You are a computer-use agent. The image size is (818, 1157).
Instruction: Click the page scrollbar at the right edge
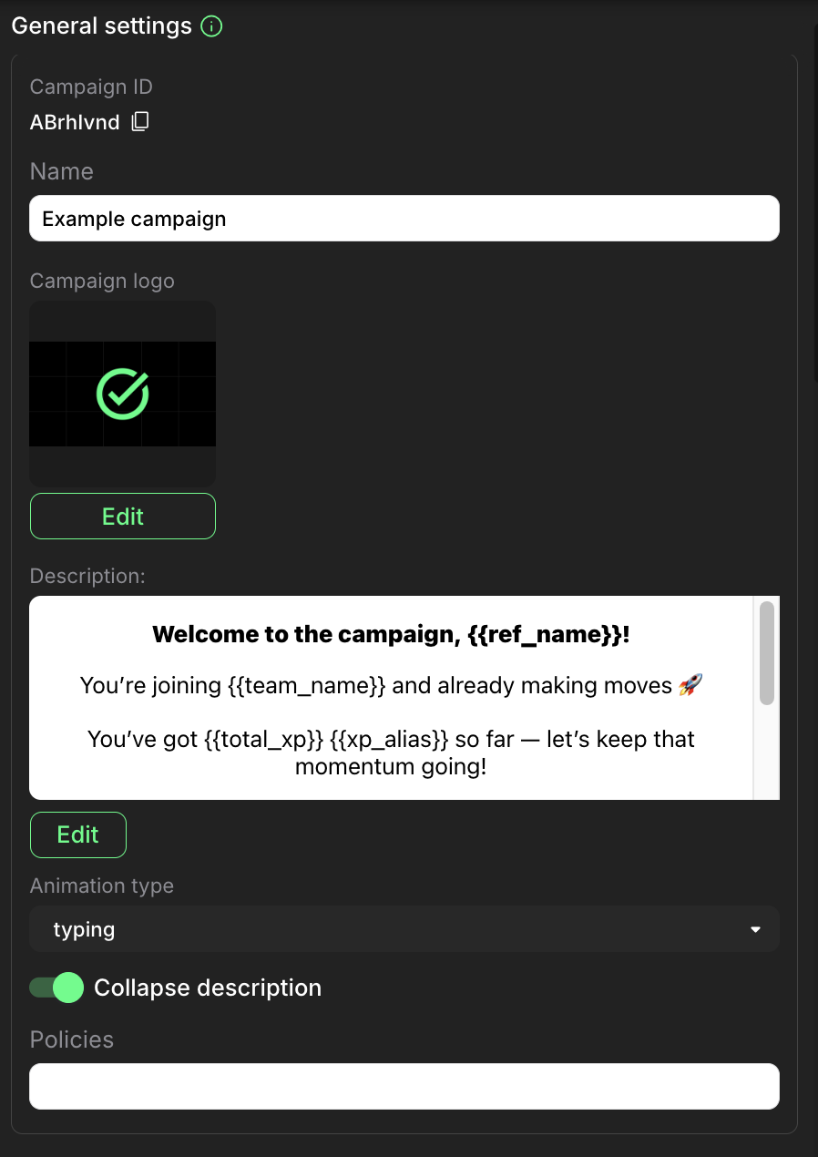[x=813, y=200]
